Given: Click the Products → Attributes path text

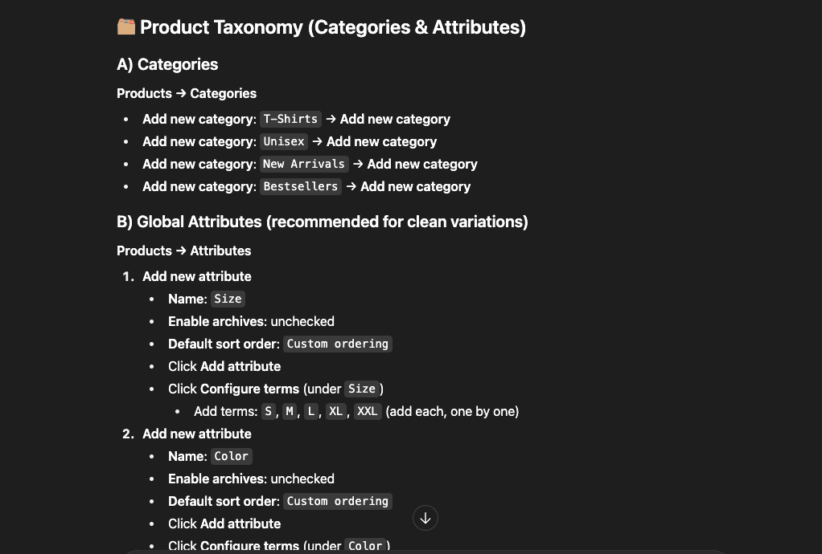Looking at the screenshot, I should pyautogui.click(x=184, y=251).
